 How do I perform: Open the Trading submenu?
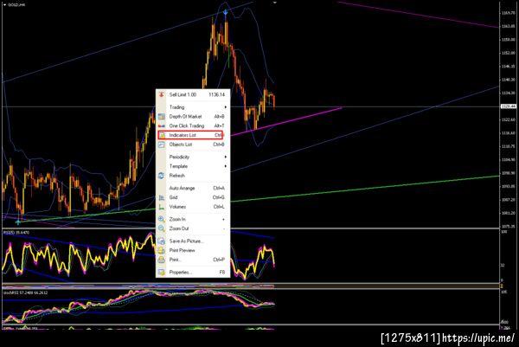click(193, 107)
